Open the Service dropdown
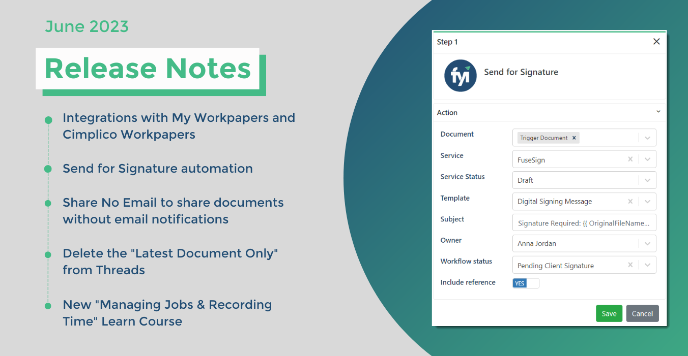This screenshot has height=356, width=688. pos(648,158)
